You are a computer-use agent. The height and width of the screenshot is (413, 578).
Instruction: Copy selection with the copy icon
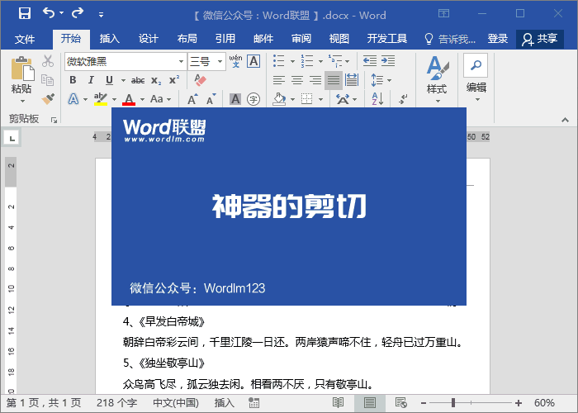point(48,80)
